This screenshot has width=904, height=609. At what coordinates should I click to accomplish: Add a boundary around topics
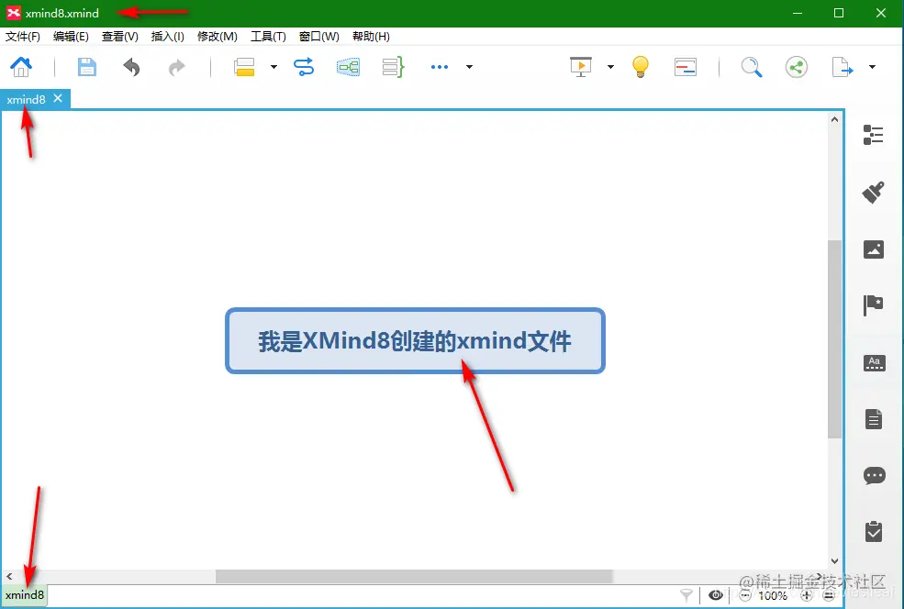click(x=348, y=67)
